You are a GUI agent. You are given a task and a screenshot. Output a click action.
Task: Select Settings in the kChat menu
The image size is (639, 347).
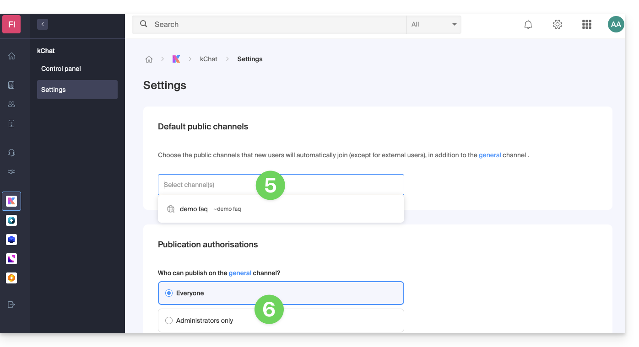pos(54,90)
